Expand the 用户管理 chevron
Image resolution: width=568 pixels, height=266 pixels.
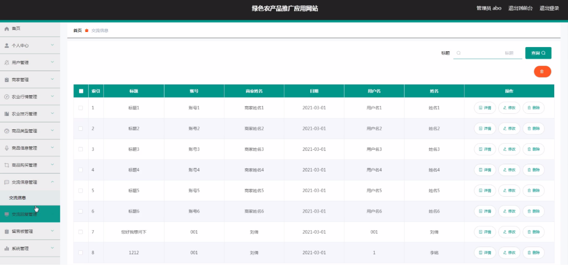(x=52, y=62)
